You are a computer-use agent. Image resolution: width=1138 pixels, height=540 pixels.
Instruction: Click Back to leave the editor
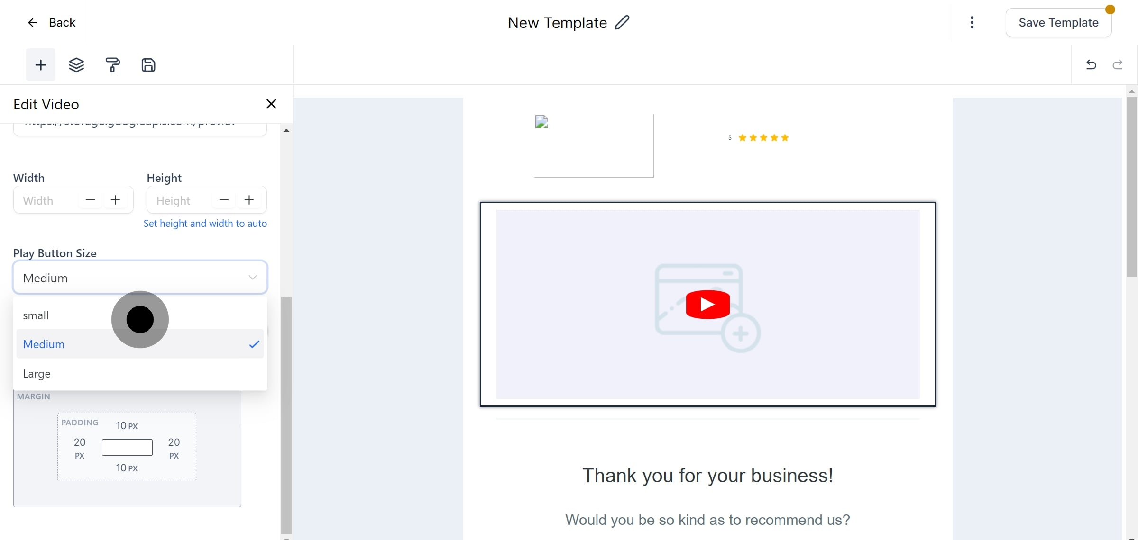pyautogui.click(x=51, y=22)
